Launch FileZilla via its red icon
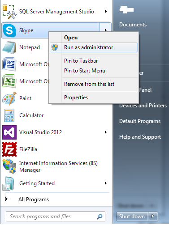Image resolution: width=169 pixels, height=225 pixels. [x=9, y=149]
